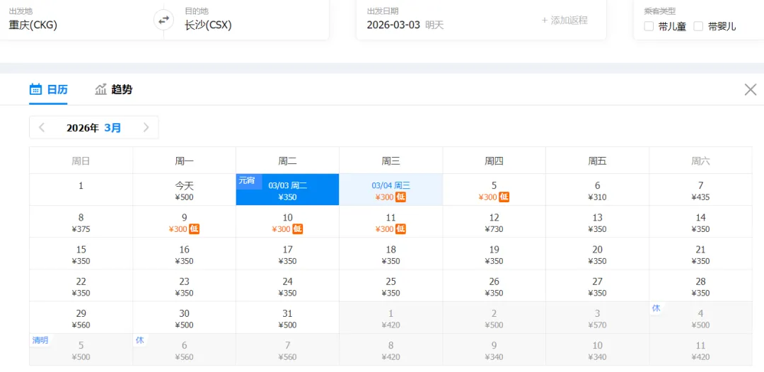This screenshot has width=764, height=372.
Task: Click 添加返程 to add return trip
Action: [x=565, y=20]
